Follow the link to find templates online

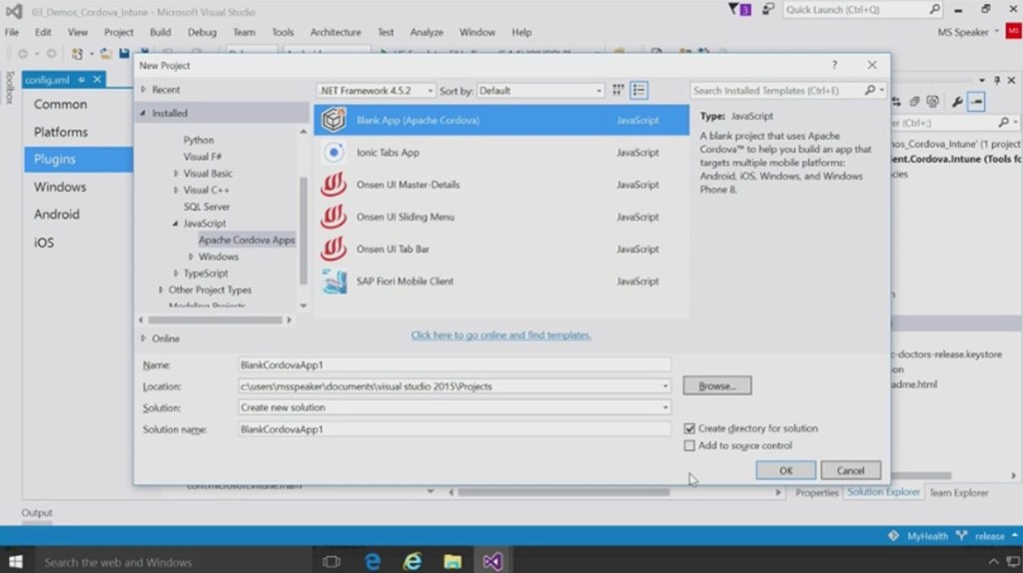click(501, 335)
